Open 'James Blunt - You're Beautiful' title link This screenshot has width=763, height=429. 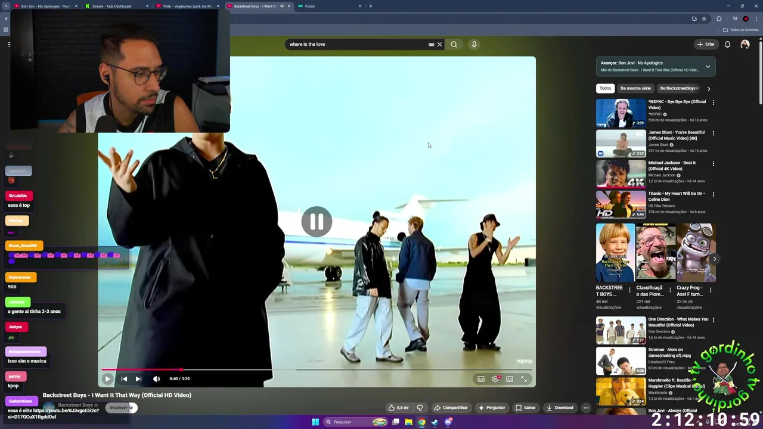(677, 135)
